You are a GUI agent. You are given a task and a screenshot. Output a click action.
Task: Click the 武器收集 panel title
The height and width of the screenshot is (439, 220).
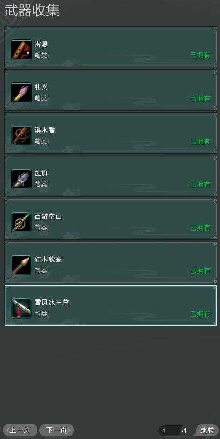(x=32, y=11)
